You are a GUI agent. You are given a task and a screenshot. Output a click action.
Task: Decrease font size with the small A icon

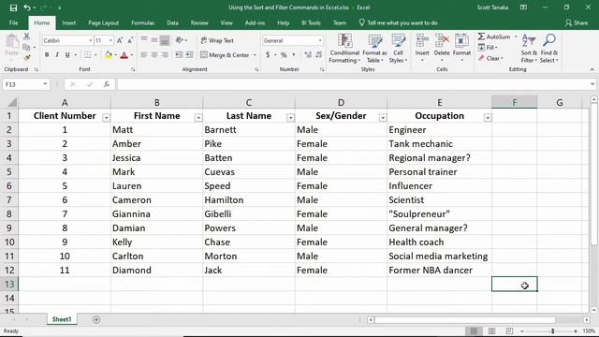coord(130,40)
